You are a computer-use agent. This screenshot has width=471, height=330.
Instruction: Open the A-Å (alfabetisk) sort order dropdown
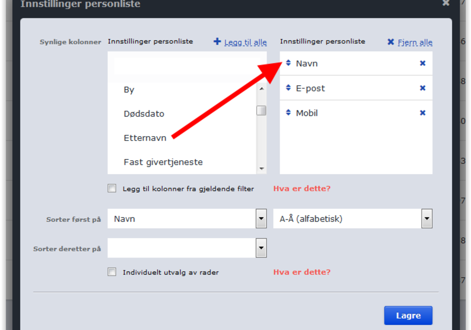[x=353, y=219]
